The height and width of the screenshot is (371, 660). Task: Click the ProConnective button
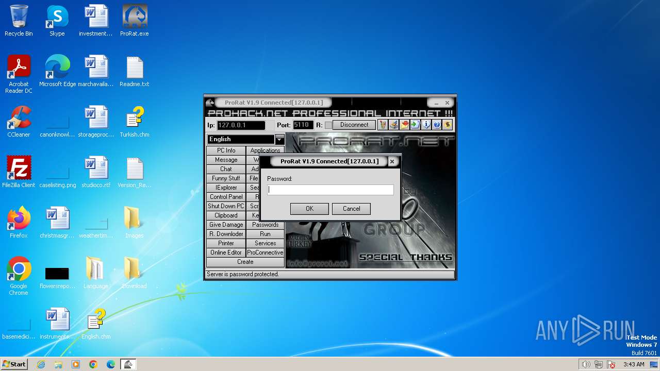265,252
